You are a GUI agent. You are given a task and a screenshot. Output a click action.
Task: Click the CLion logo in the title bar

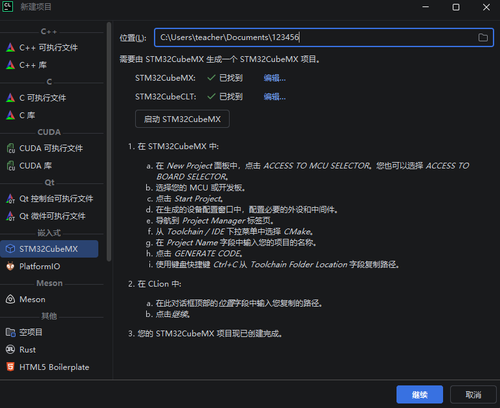[x=8, y=6]
